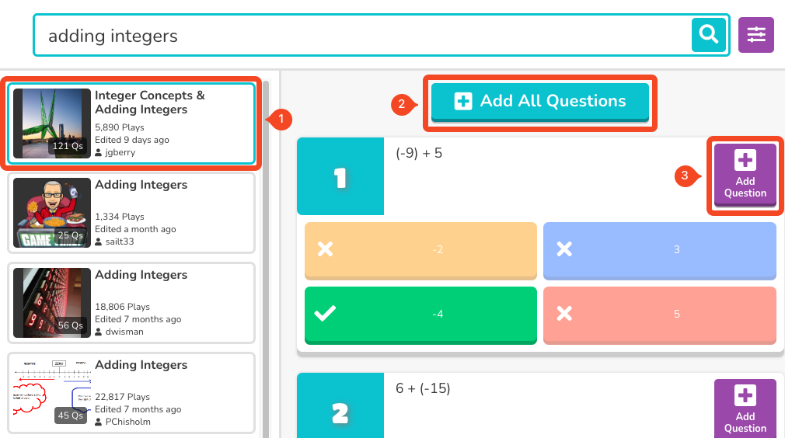Select the blue answer tile 3
This screenshot has height=438, width=785.
click(x=659, y=250)
